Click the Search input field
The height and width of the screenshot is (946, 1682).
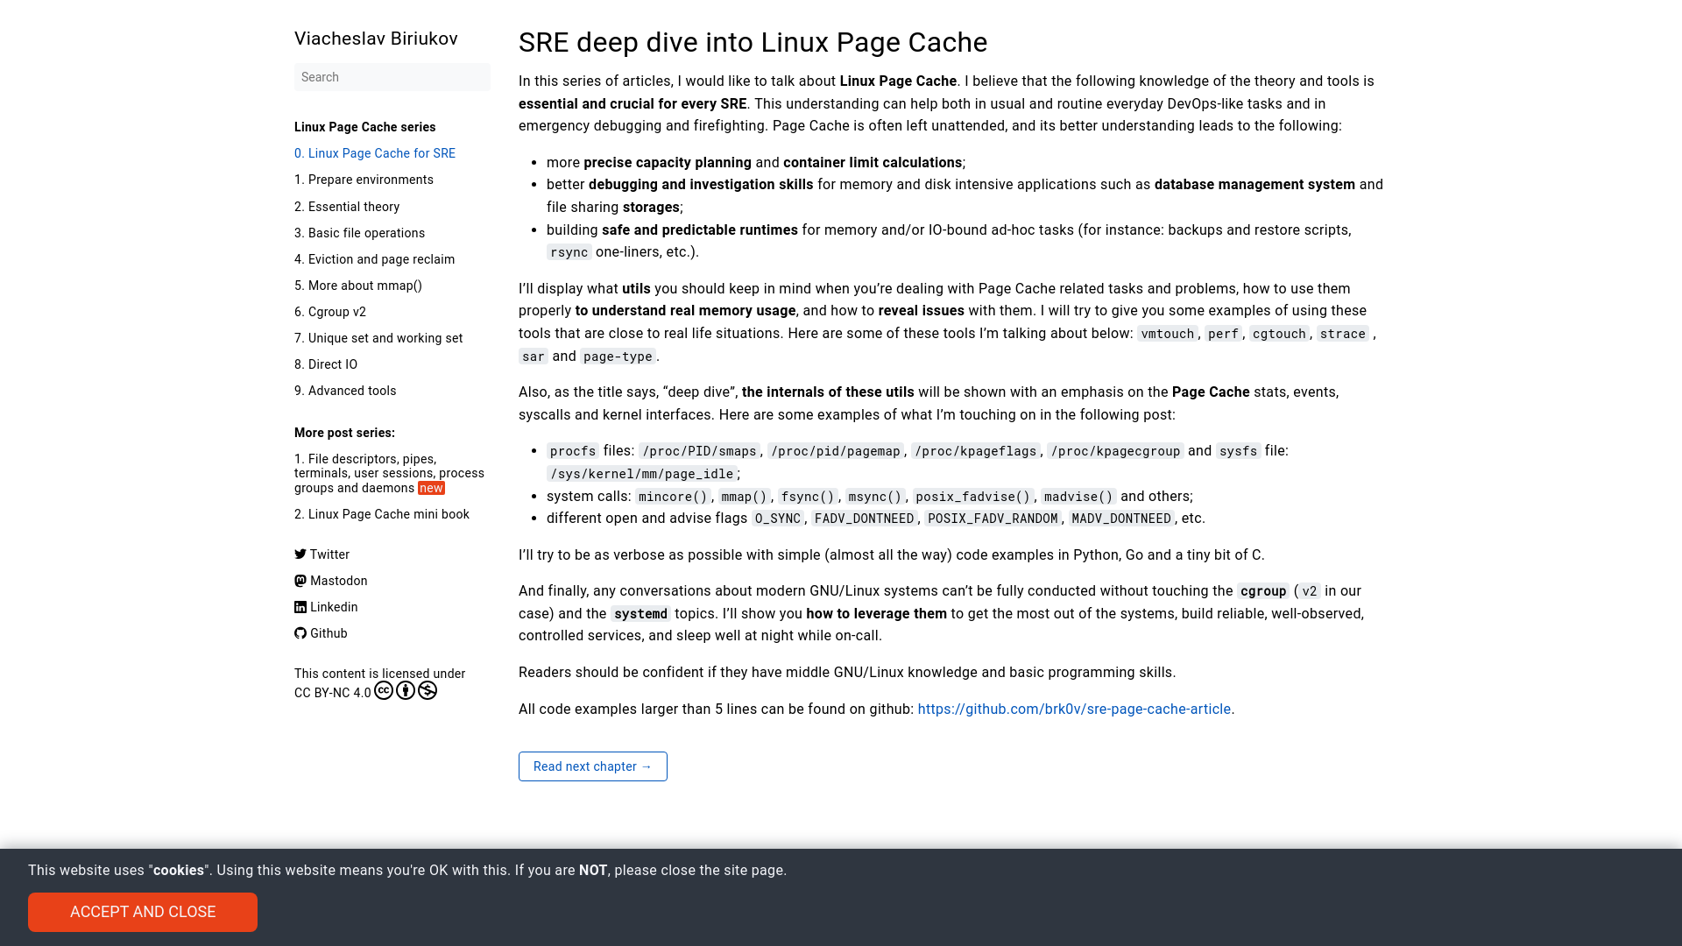[x=392, y=77]
